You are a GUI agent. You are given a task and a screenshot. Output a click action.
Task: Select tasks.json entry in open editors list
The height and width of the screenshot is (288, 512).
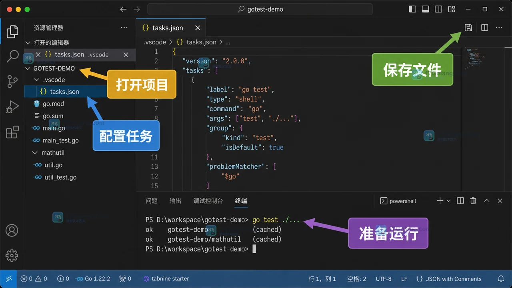[x=80, y=55]
